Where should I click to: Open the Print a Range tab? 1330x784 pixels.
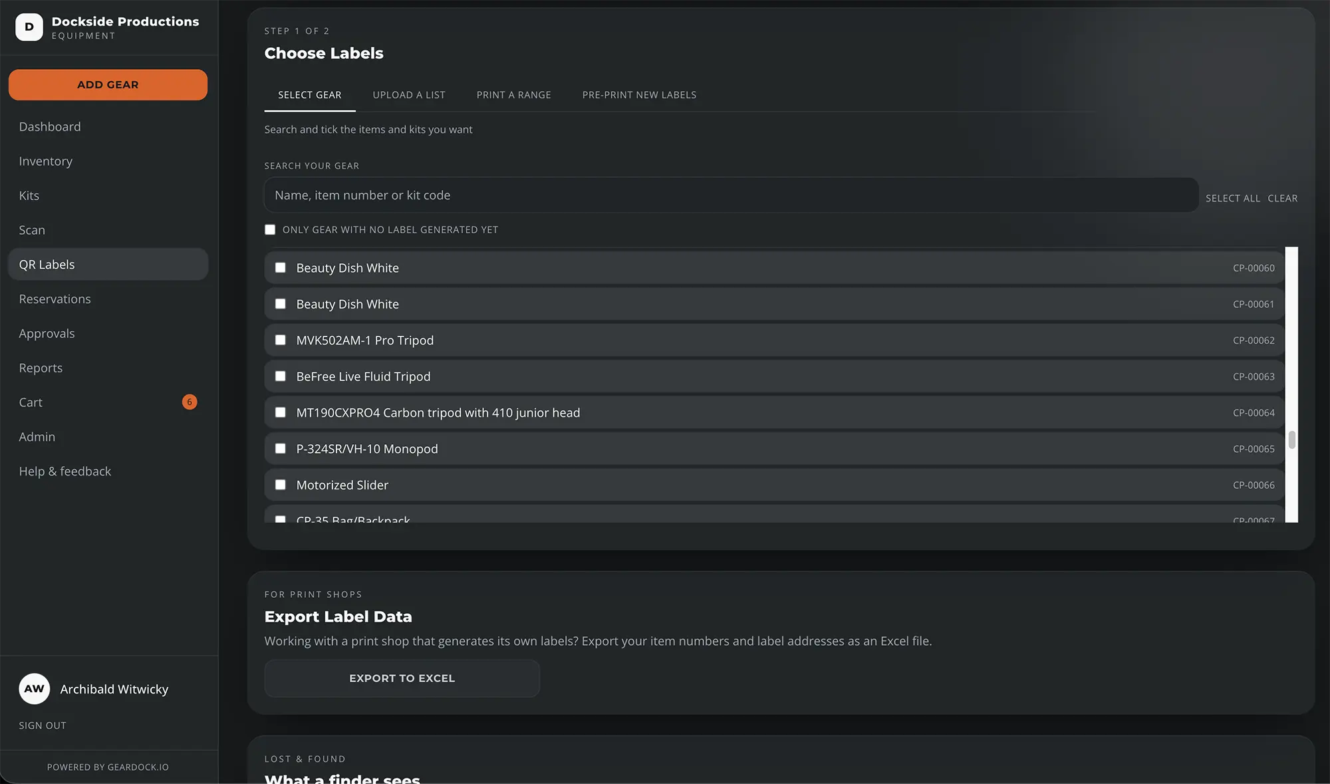[x=514, y=95]
